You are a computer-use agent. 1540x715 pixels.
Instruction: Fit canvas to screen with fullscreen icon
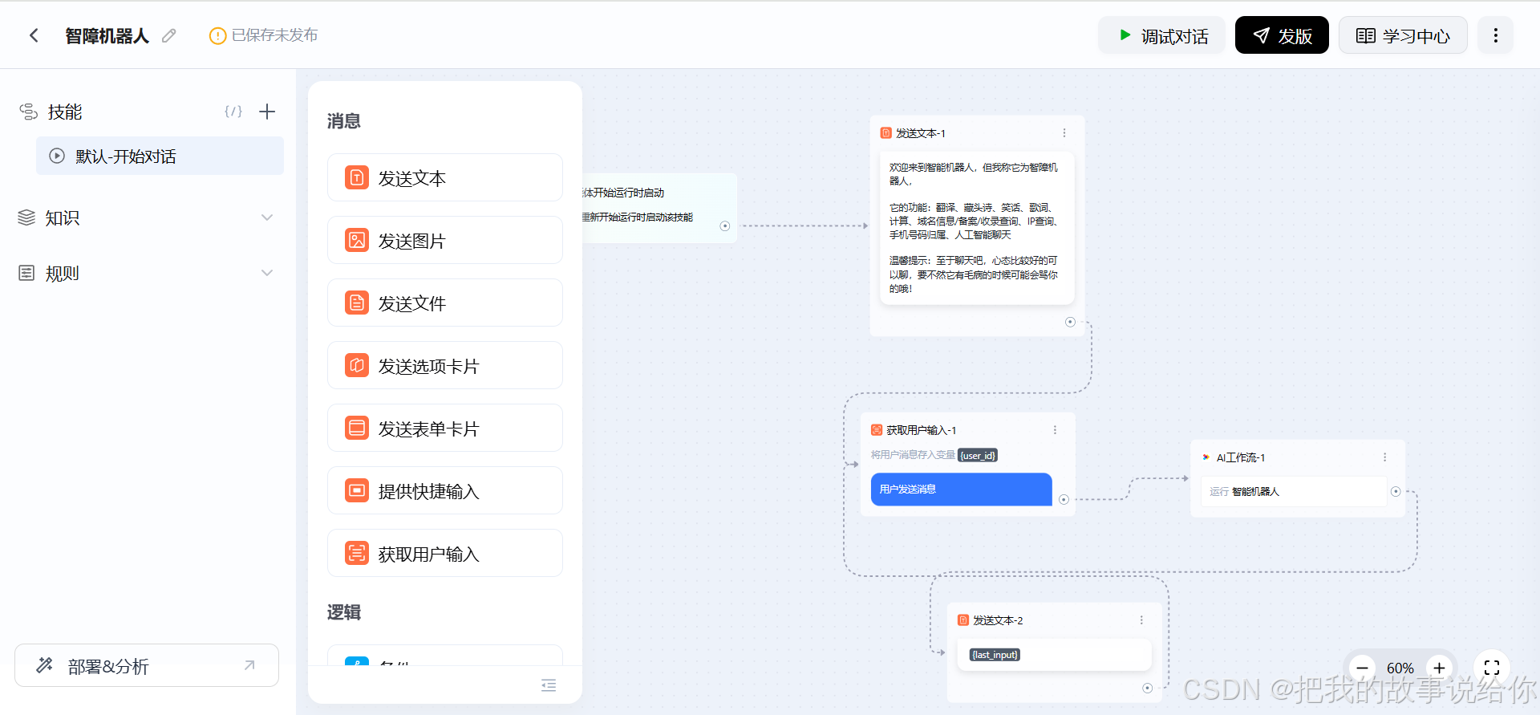1492,668
